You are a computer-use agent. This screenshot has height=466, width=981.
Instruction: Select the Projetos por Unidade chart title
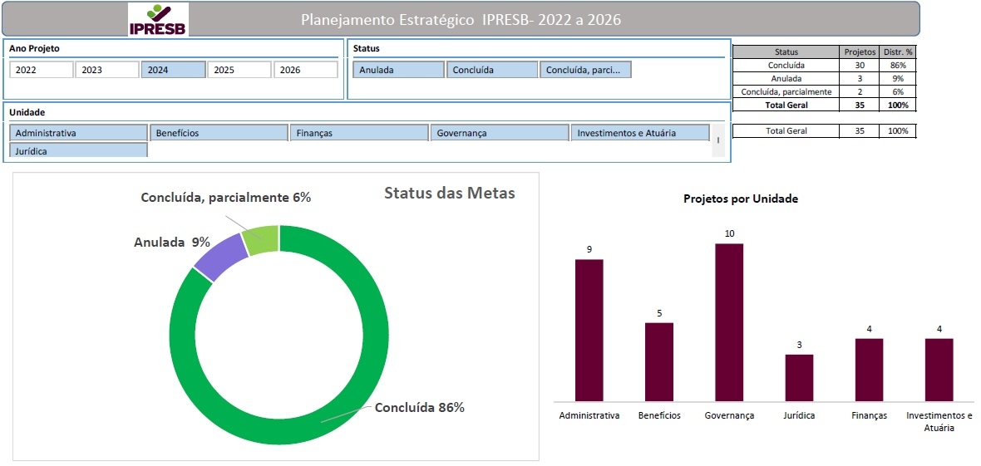(x=740, y=199)
